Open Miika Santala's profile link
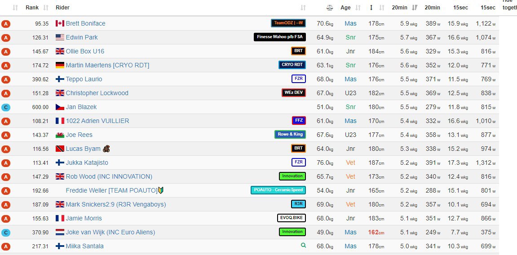517x255 pixels. [85, 246]
